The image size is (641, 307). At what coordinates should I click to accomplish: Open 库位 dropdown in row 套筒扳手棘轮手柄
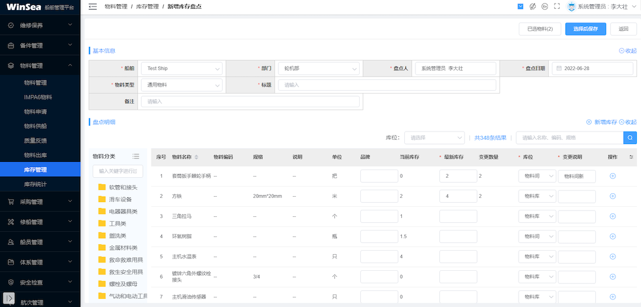click(x=537, y=176)
